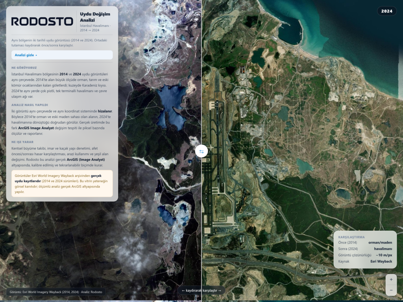Click the "havalimanı" value in the comparison panel

pyautogui.click(x=383, y=249)
